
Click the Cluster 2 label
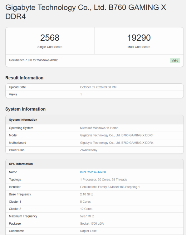pos(15,209)
